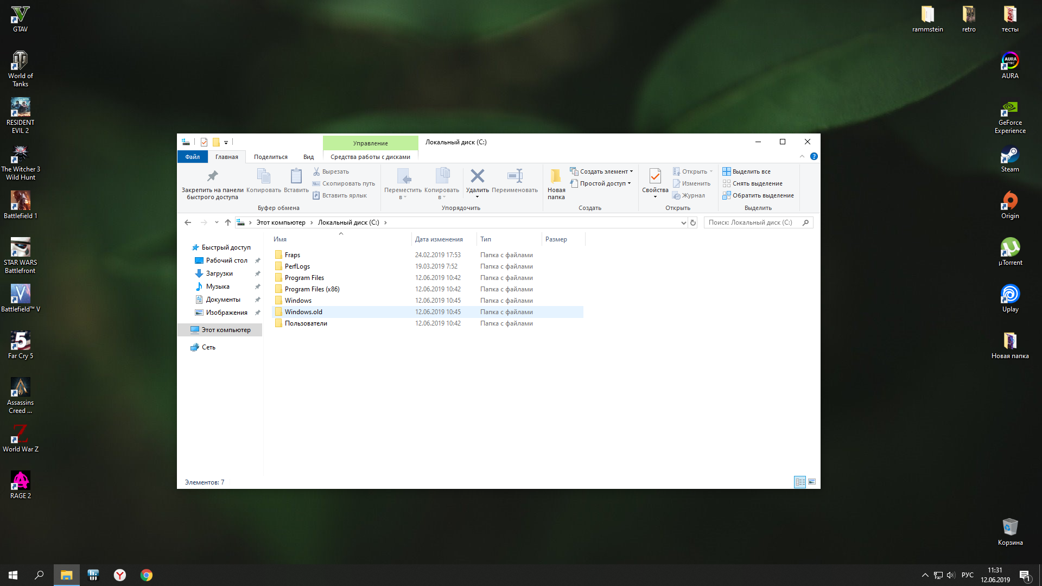The image size is (1042, 586).
Task: Go up one folder level arrow
Action: (228, 222)
